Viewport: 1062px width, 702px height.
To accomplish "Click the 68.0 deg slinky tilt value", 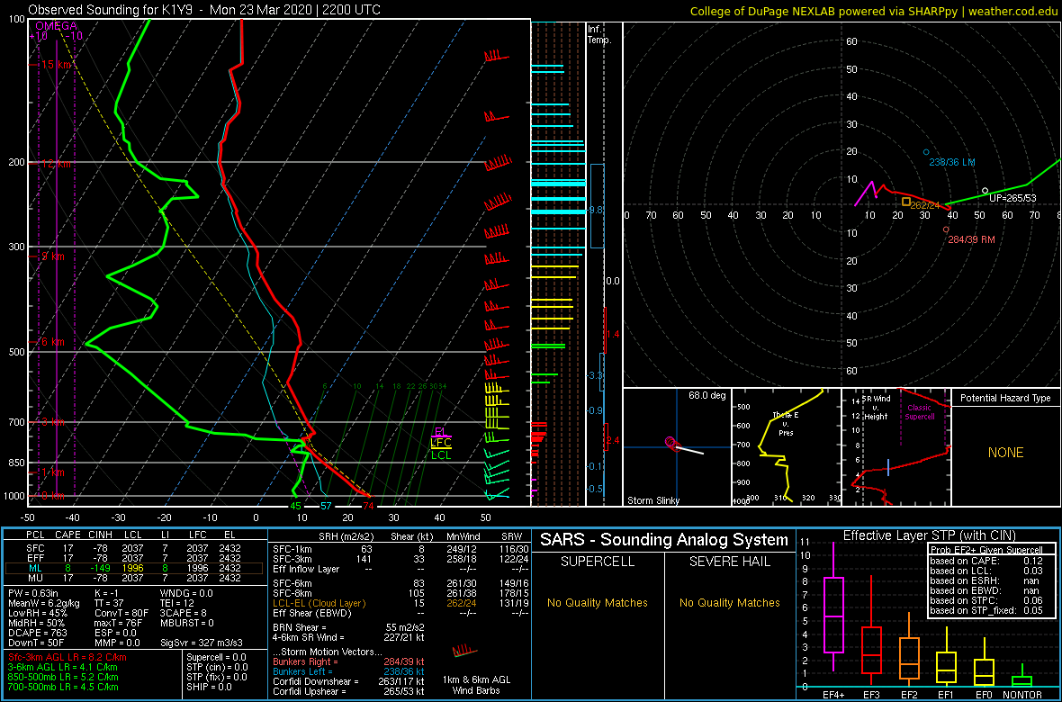I will point(706,394).
